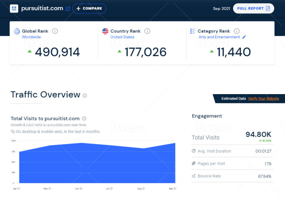The image size is (285, 197).
Task: Click the green arrow beside 177,026
Action: coord(119,51)
